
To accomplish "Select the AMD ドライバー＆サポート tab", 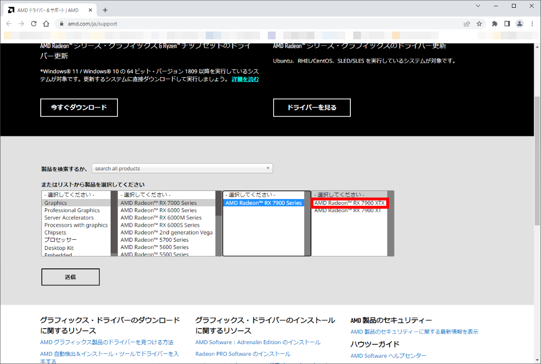I will click(x=50, y=10).
